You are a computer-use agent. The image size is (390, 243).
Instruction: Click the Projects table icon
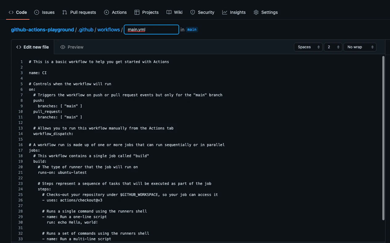137,12
